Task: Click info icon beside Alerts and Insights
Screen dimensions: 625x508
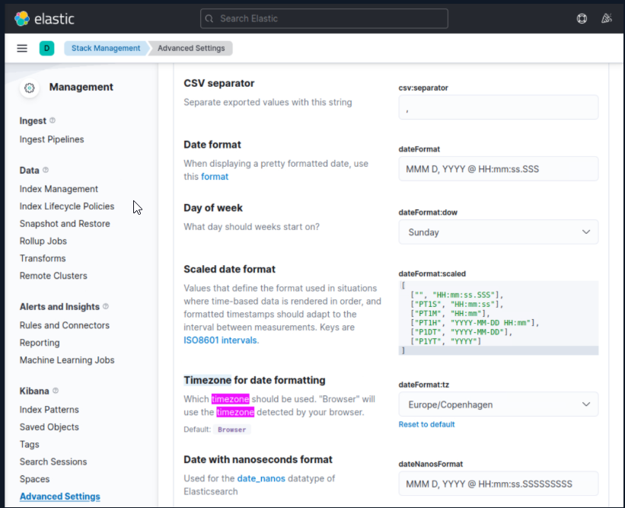Action: click(106, 306)
